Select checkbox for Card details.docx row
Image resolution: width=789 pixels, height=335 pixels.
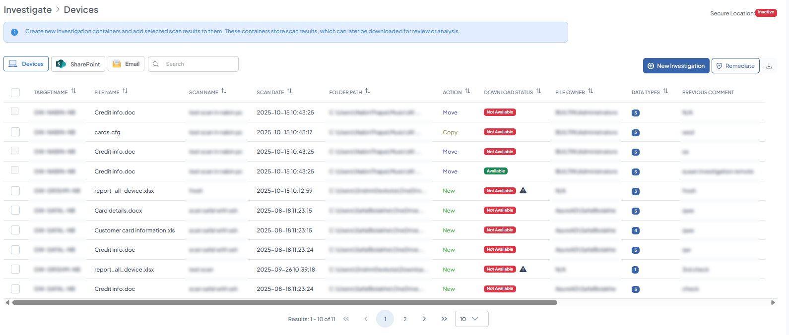pyautogui.click(x=15, y=211)
